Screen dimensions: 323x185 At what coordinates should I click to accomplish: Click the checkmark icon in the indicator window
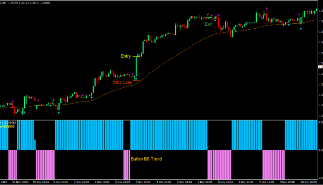click(x=208, y=147)
